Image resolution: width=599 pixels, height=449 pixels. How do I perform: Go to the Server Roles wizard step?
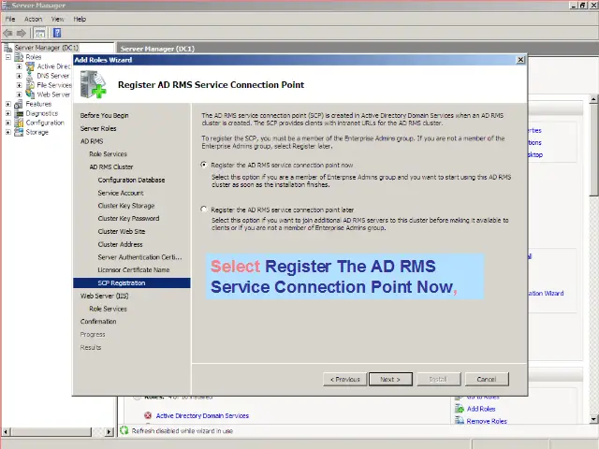click(98, 128)
